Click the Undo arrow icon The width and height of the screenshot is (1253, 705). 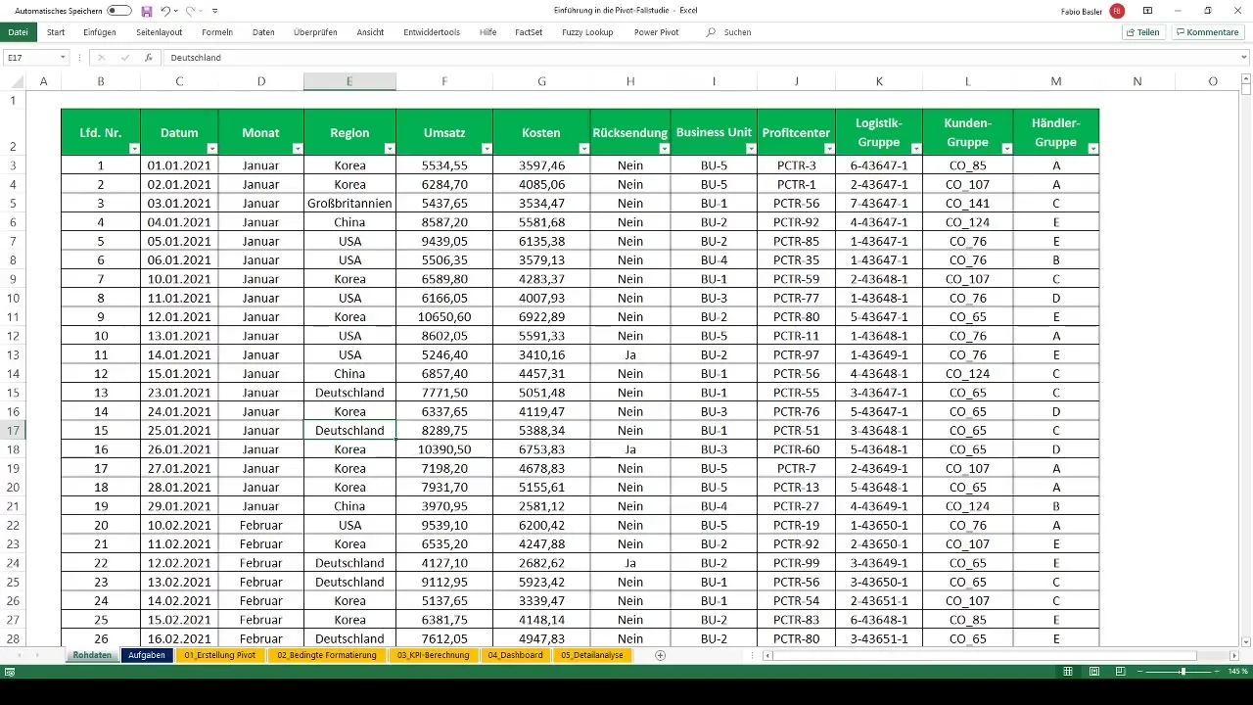coord(166,11)
